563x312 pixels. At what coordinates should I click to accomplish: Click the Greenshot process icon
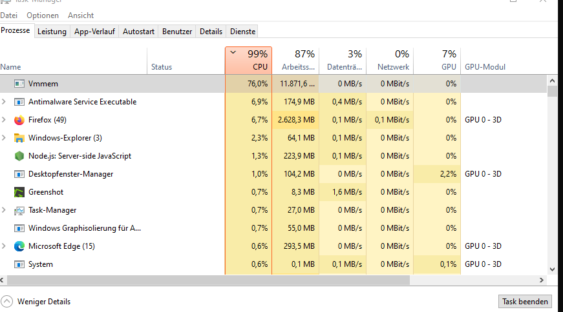point(19,192)
